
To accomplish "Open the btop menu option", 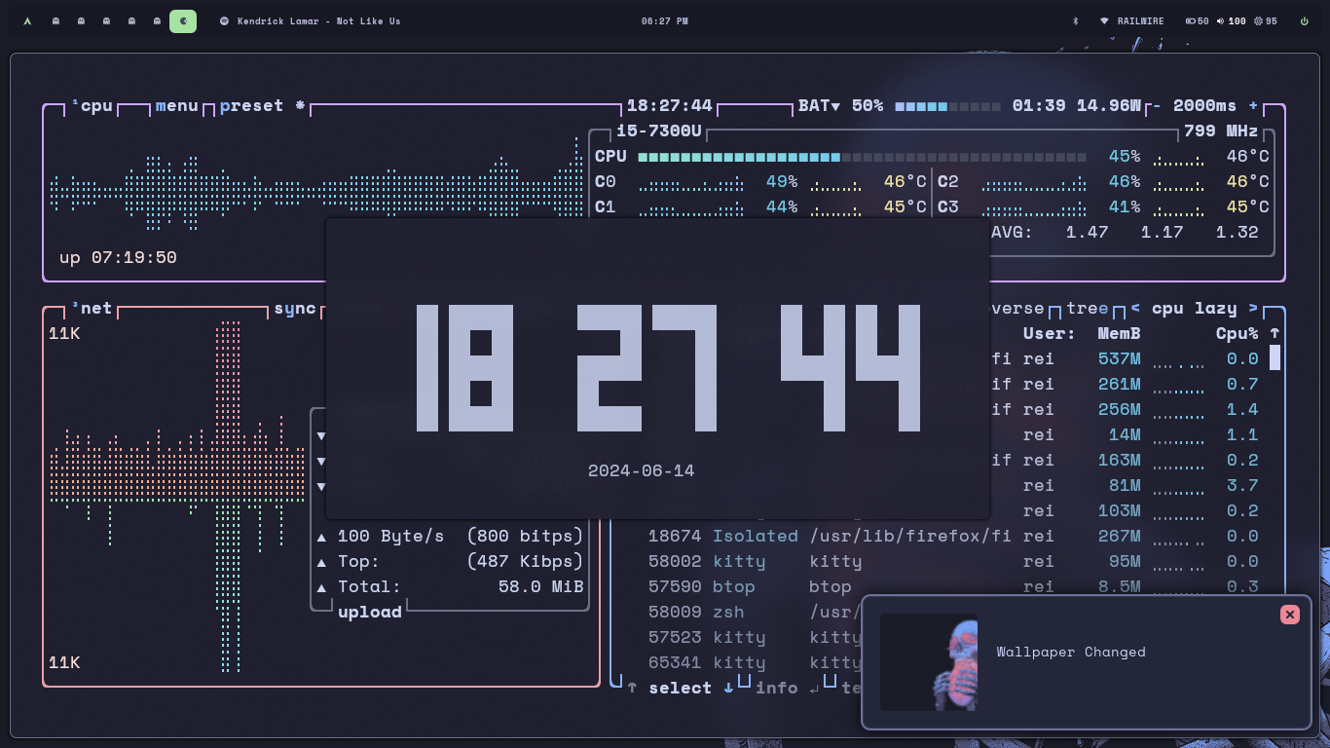I will tap(176, 105).
